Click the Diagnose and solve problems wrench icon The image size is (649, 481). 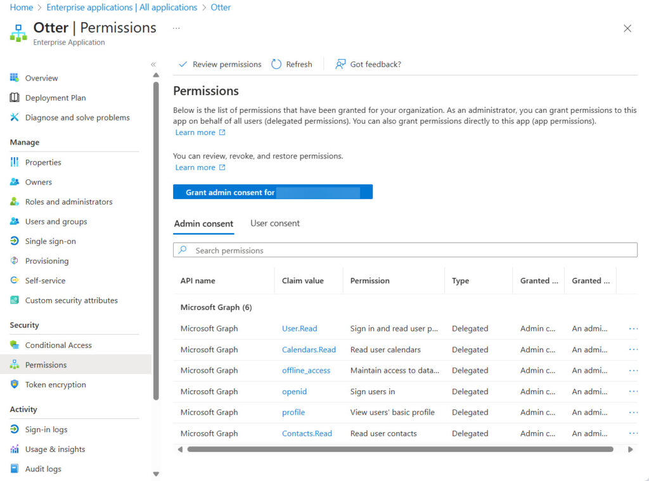click(15, 118)
